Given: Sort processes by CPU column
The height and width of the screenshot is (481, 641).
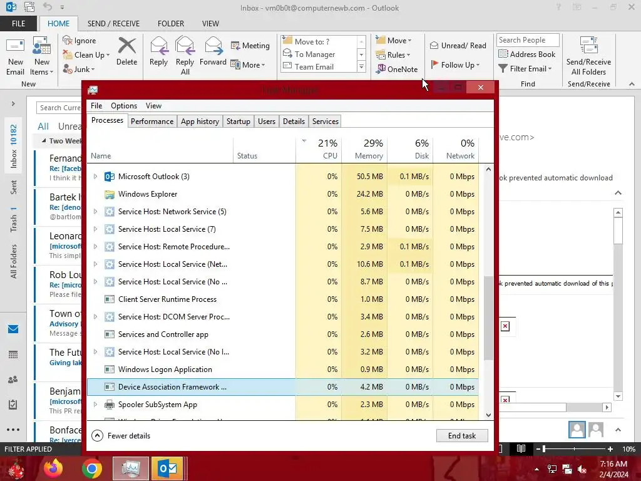Looking at the screenshot, I should click(x=319, y=150).
